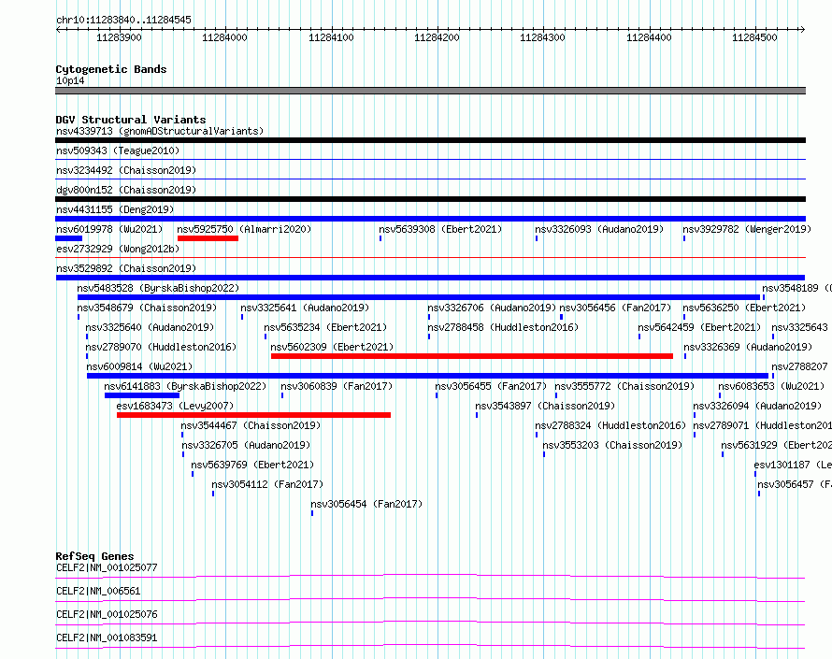This screenshot has height=659, width=832.
Task: Open nsv4431155 (Deng2019) variant
Action: (x=115, y=209)
